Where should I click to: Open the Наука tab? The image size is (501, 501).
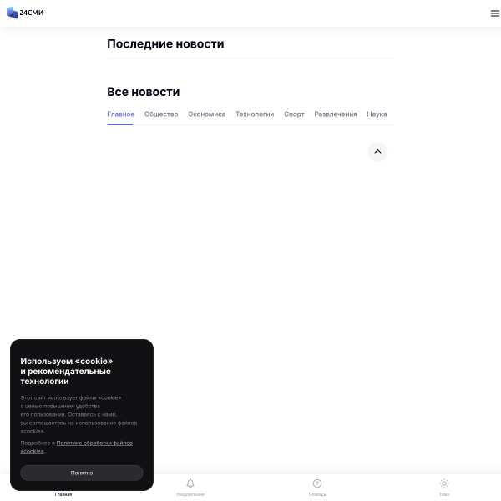click(377, 114)
